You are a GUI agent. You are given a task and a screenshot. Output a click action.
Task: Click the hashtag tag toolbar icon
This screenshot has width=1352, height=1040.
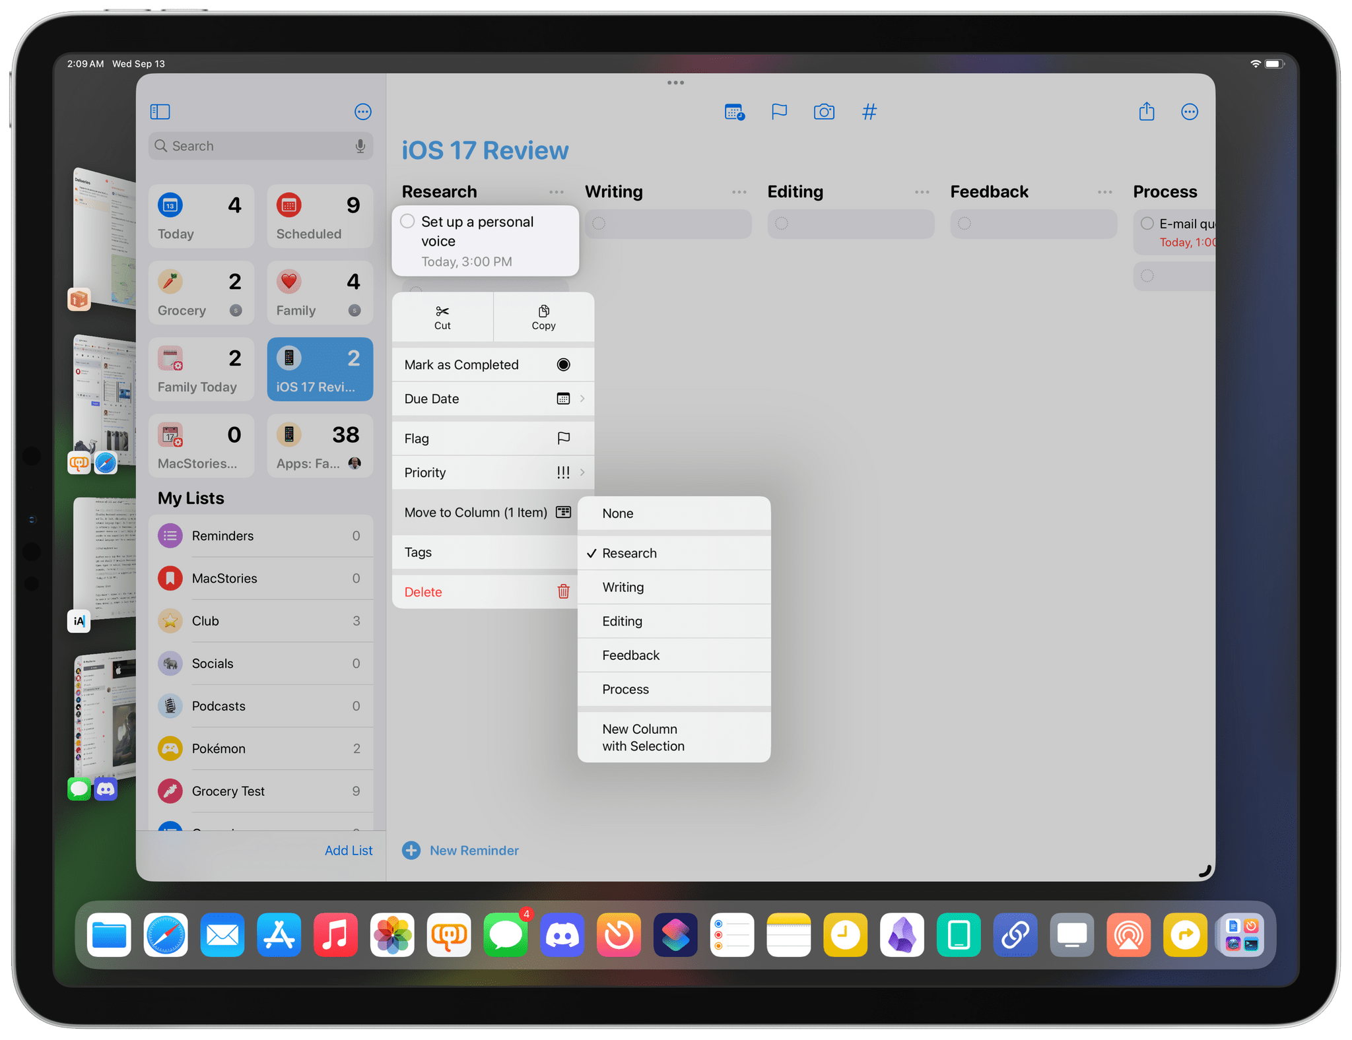[869, 112]
